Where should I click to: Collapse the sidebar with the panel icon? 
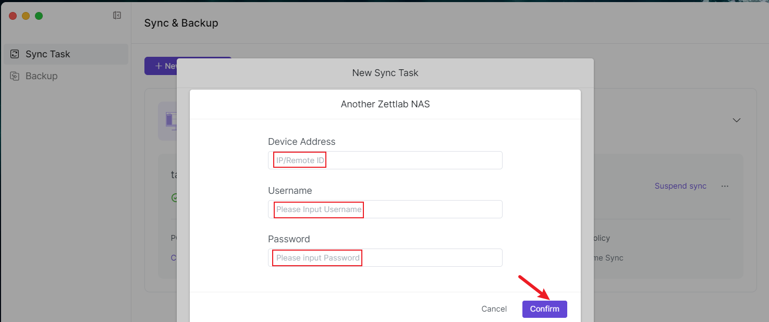coord(117,16)
